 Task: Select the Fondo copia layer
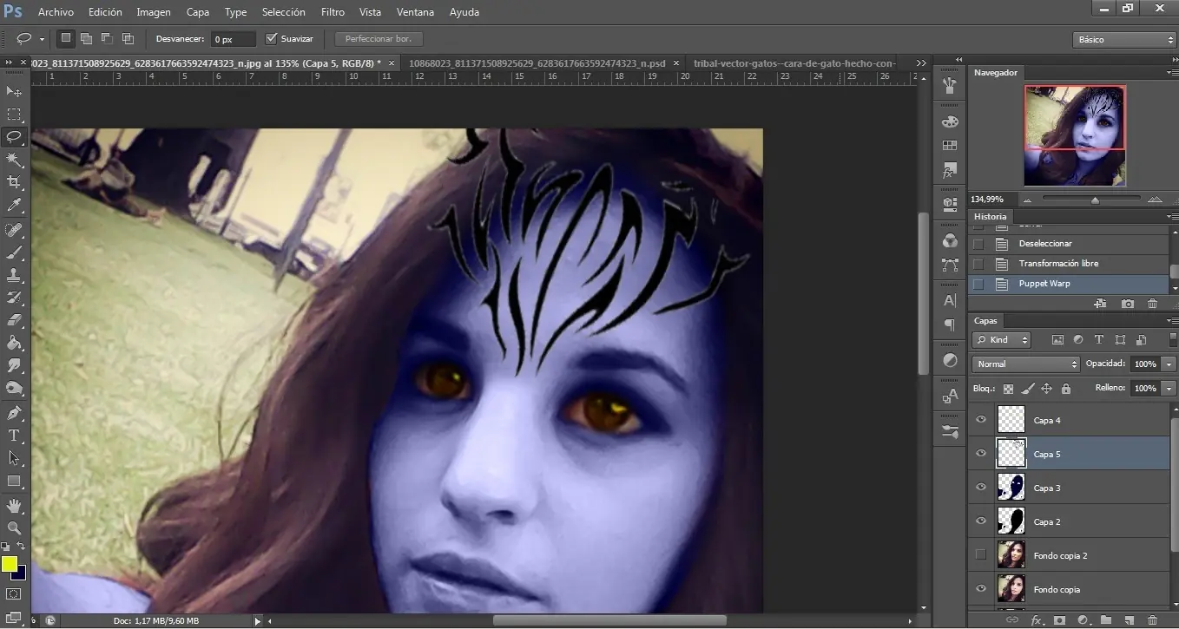(x=1069, y=589)
